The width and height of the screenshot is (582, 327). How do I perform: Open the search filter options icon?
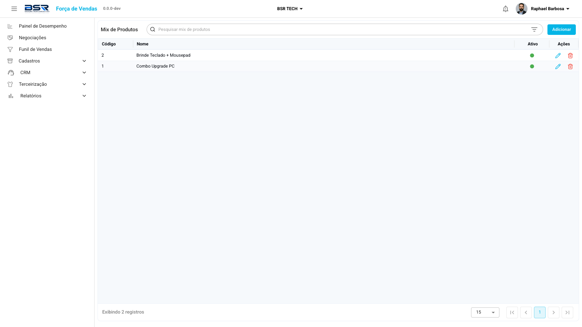pos(534,29)
